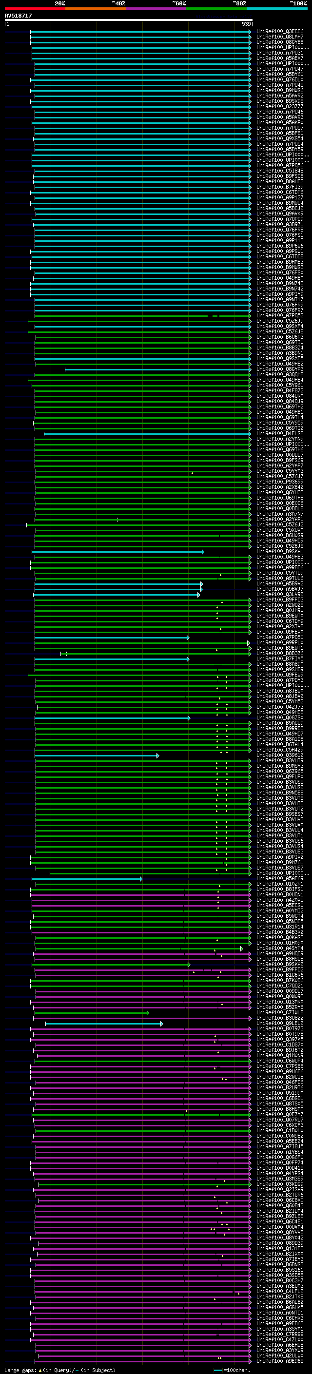Click the UniRef100_Q9FEX0 label
Screen dimensions: 312x1374
pyautogui.click(x=279, y=632)
